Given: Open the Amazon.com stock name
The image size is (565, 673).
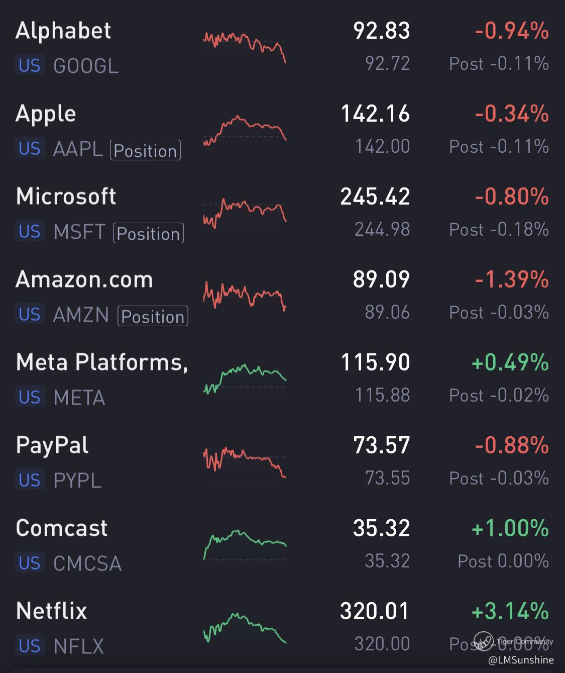Looking at the screenshot, I should tap(84, 279).
